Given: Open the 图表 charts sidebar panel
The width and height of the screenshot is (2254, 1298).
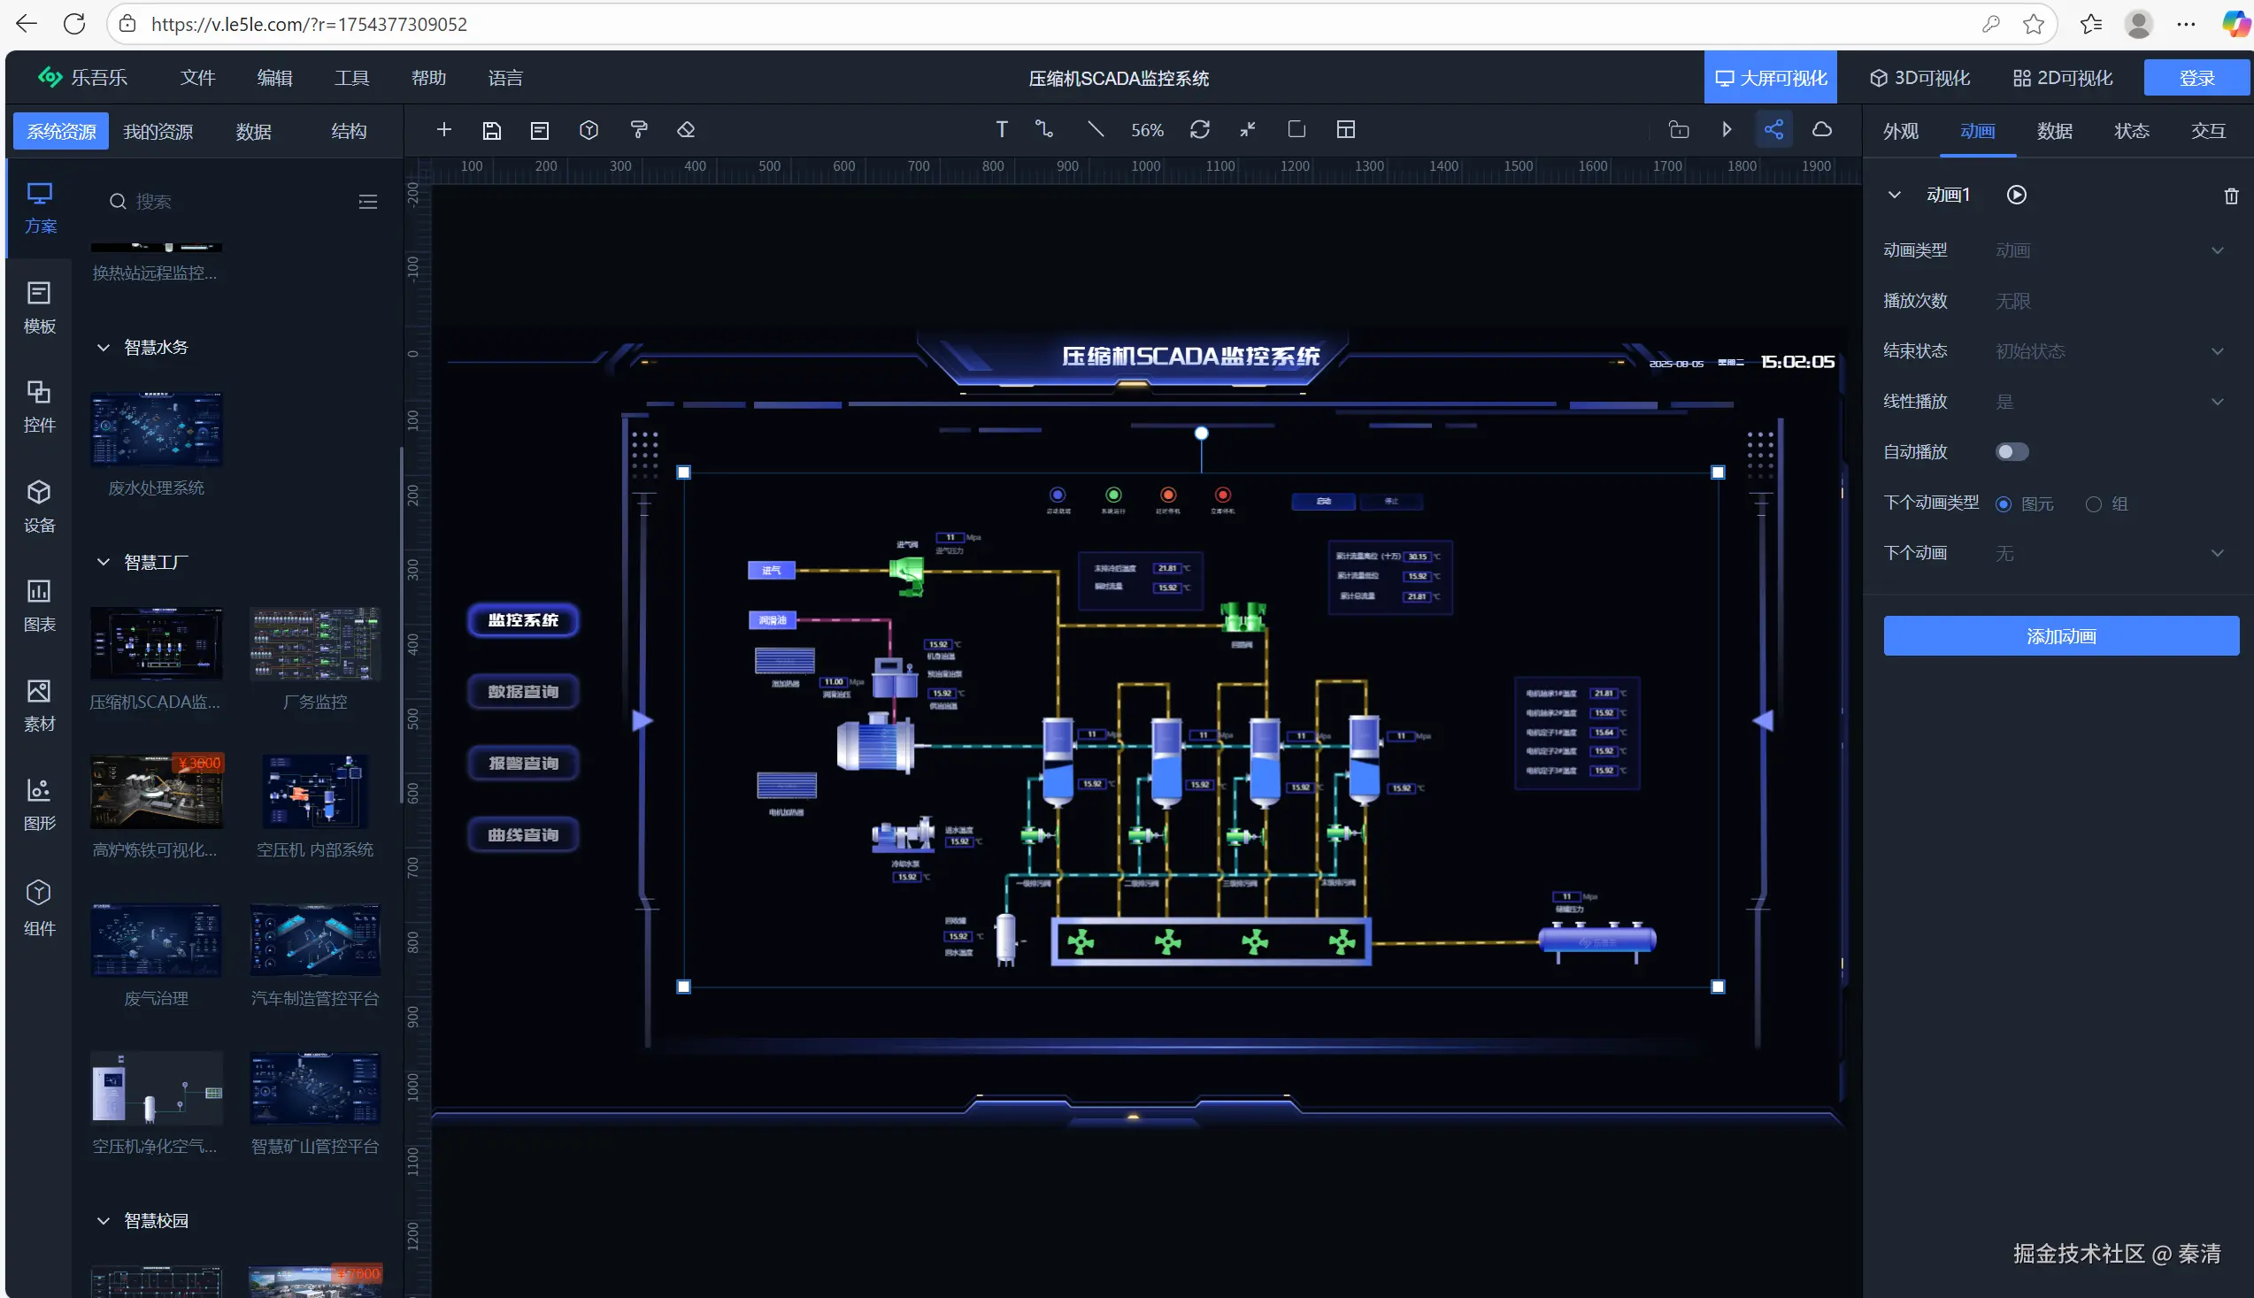Looking at the screenshot, I should 39,604.
